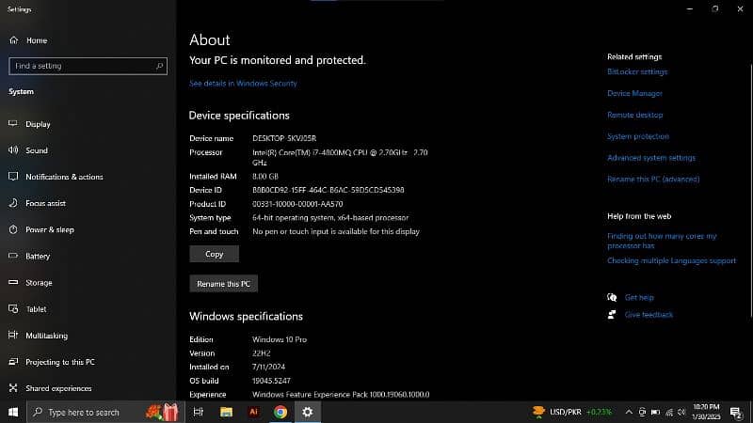Open BitLocker settings link
The image size is (753, 423).
point(637,72)
